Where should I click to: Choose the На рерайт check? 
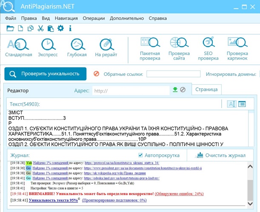tap(105, 47)
